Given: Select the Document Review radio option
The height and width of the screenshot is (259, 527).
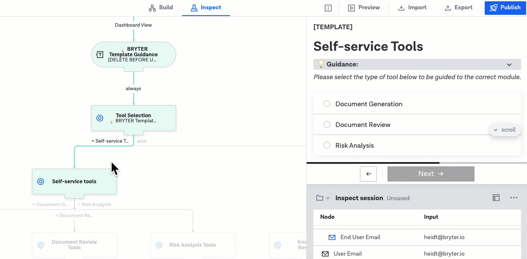Looking at the screenshot, I should point(327,125).
